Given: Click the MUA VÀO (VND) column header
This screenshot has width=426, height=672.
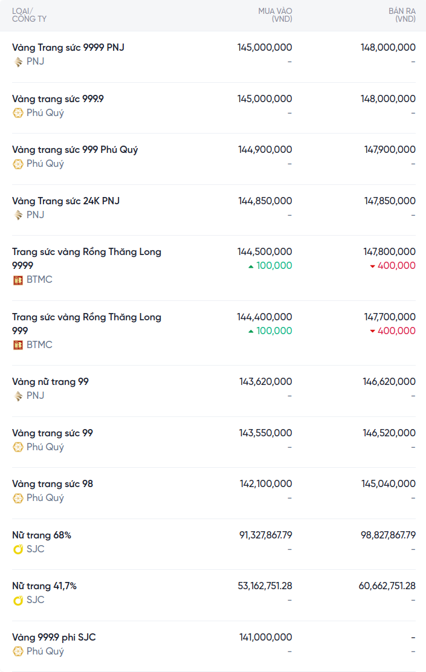Looking at the screenshot, I should (x=275, y=15).
